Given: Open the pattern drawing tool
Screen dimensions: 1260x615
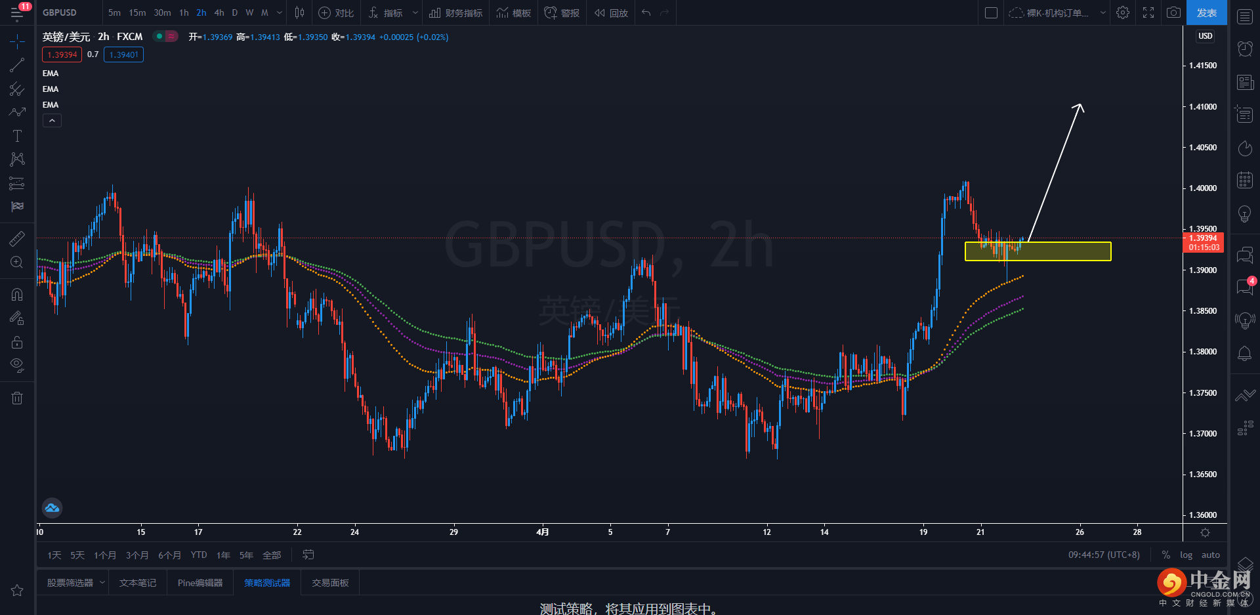Looking at the screenshot, I should 17,159.
